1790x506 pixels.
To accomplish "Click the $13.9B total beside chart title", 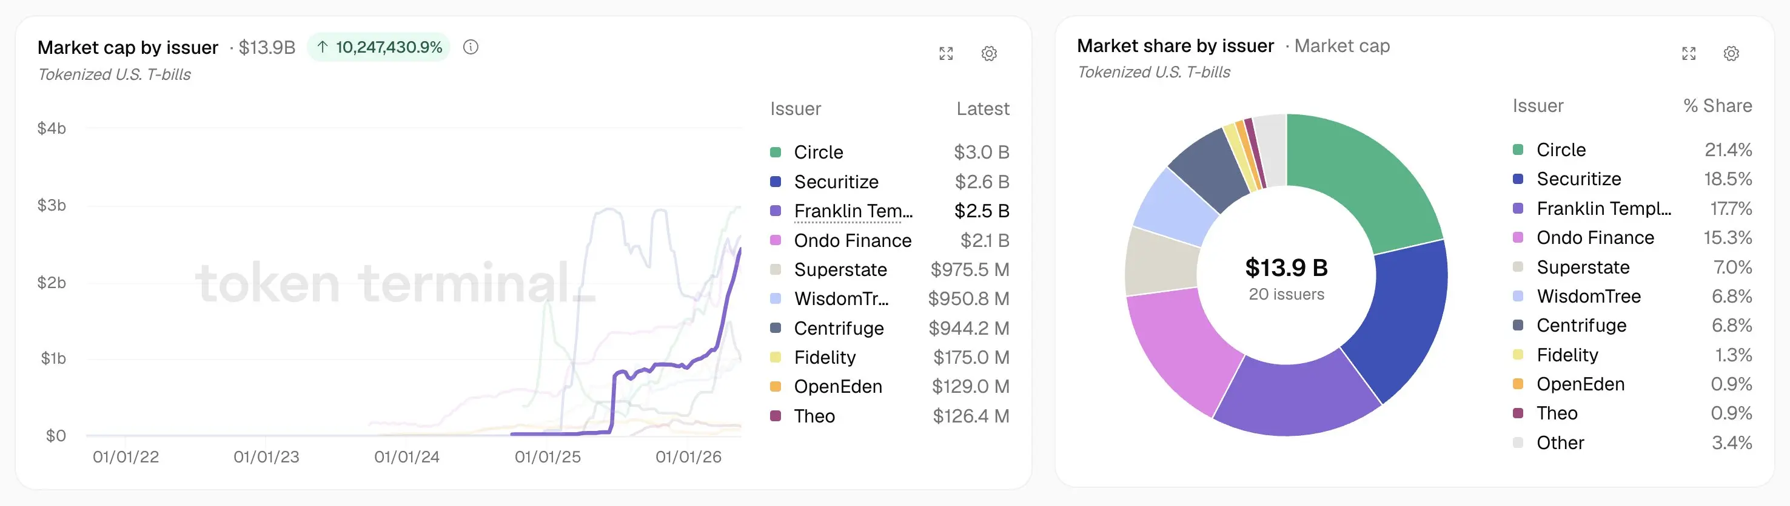I will coord(267,47).
